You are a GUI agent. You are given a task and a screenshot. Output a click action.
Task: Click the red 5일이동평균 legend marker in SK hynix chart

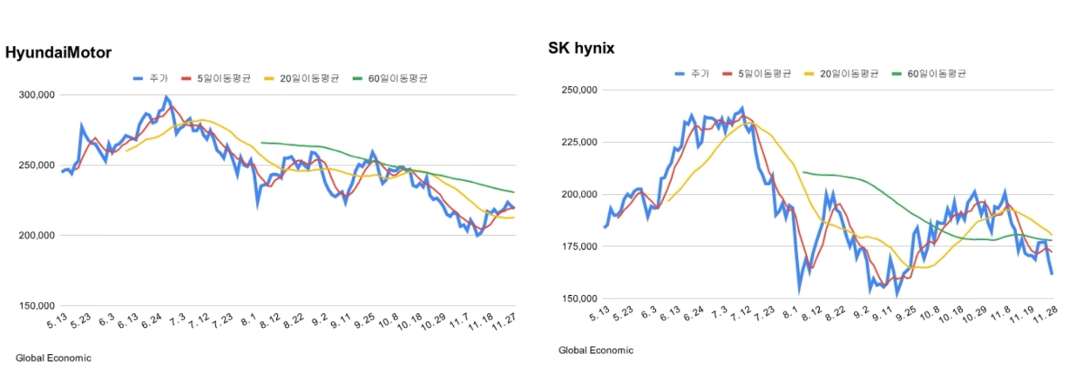729,74
